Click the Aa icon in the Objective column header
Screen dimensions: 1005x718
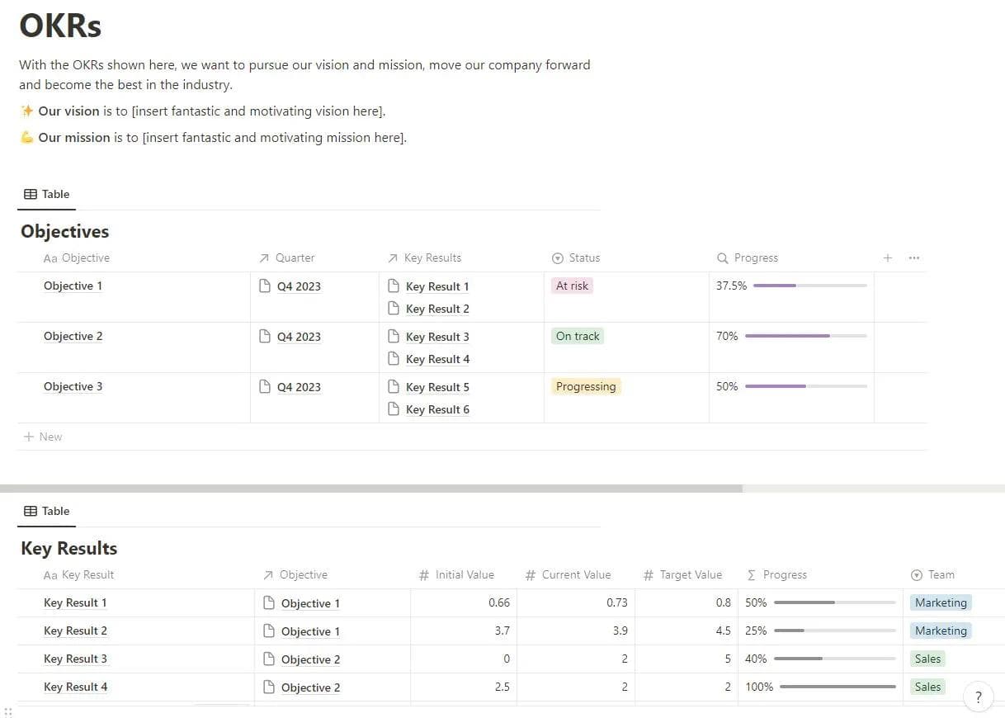coord(50,257)
